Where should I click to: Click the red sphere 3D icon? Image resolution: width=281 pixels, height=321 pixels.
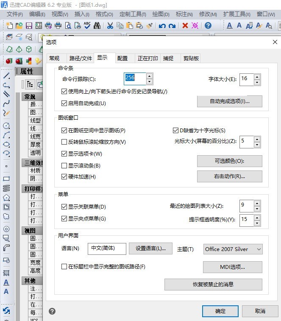point(9,61)
